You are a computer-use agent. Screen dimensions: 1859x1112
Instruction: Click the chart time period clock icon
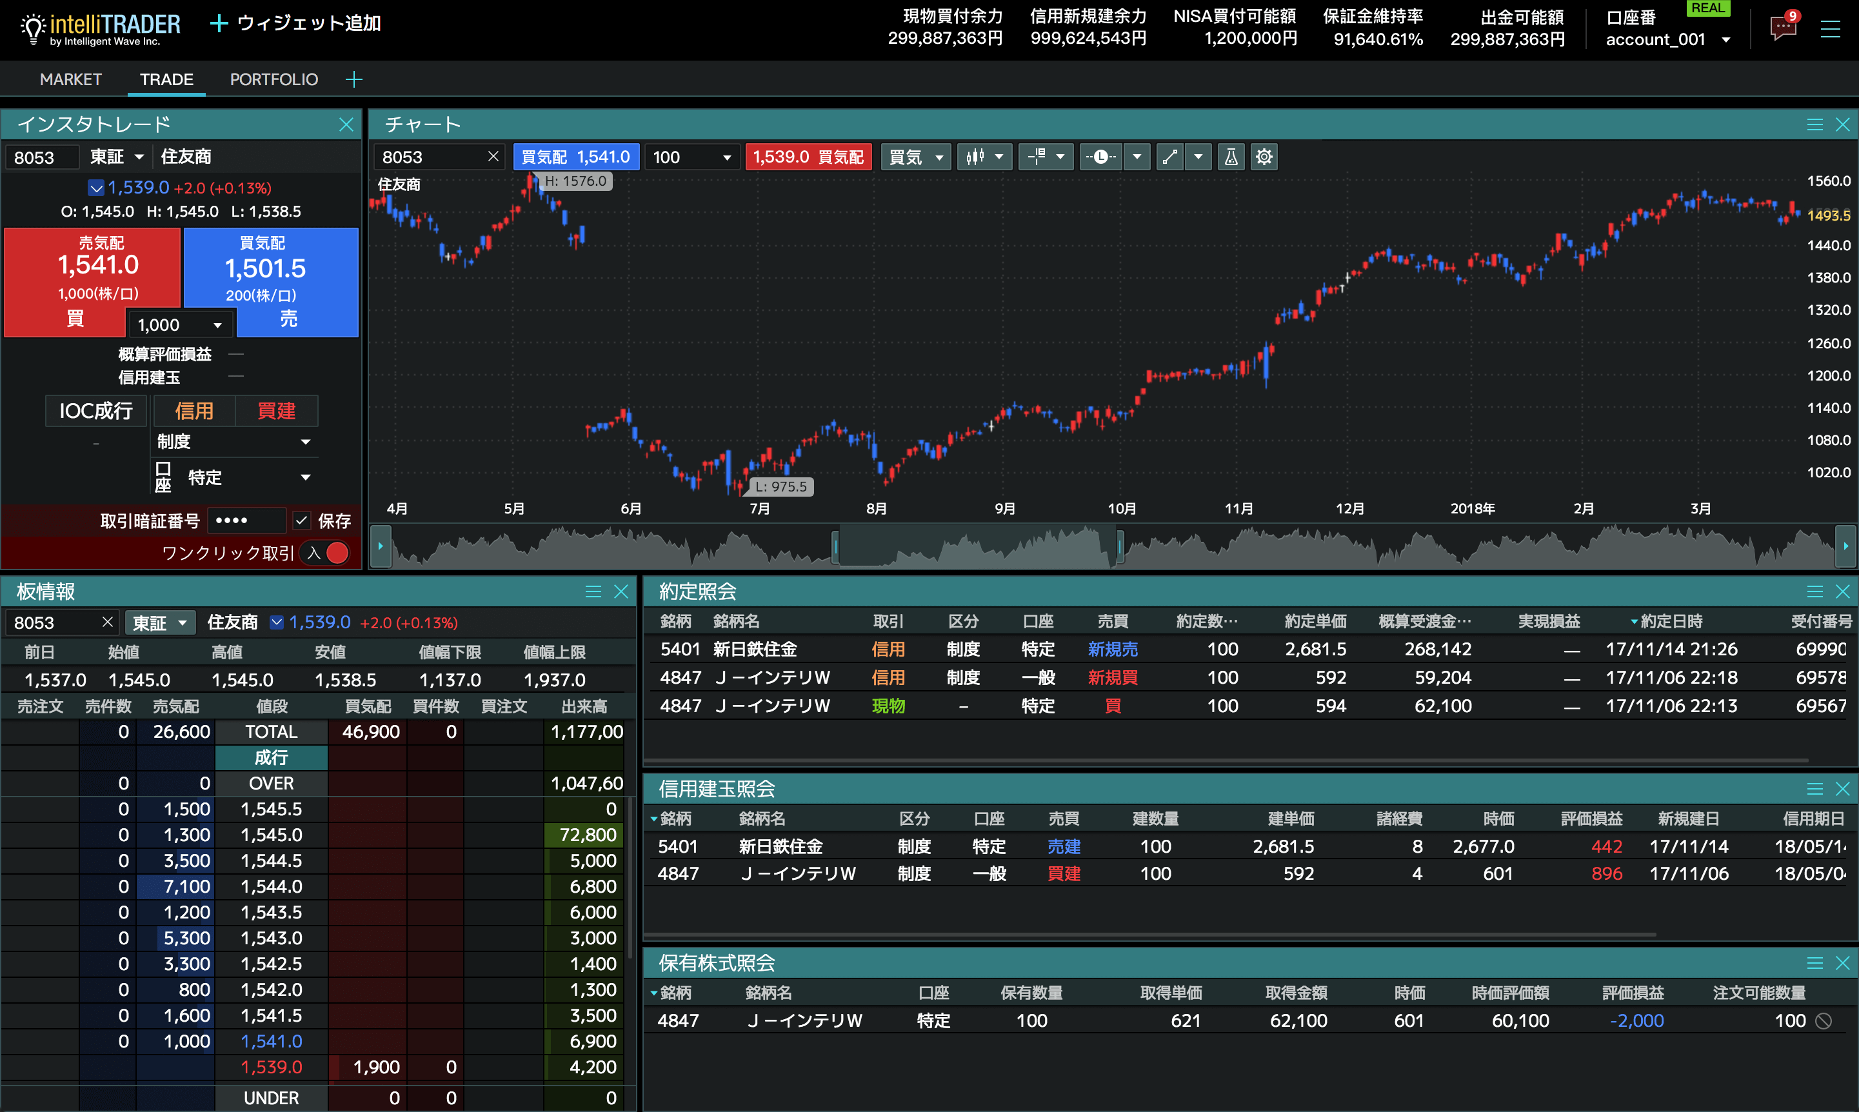(1100, 157)
